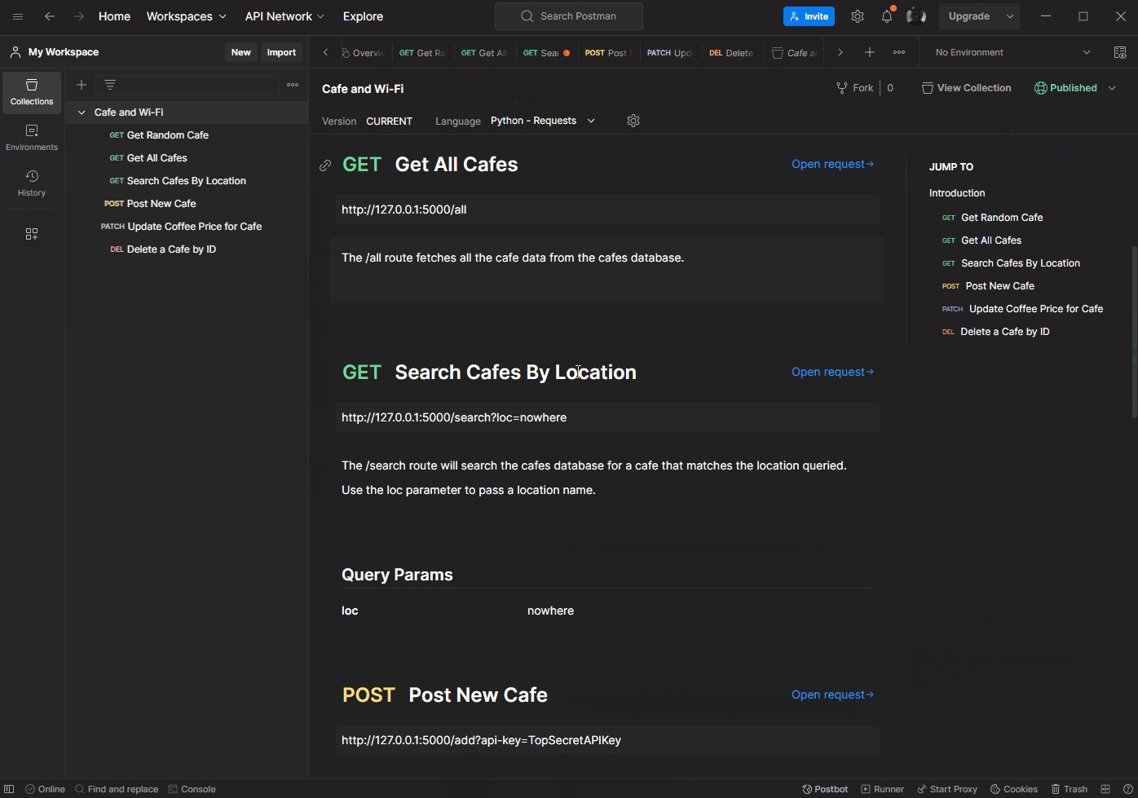This screenshot has height=798, width=1138.
Task: Open the configure workspace sidebar grid icon
Action: pos(32,234)
